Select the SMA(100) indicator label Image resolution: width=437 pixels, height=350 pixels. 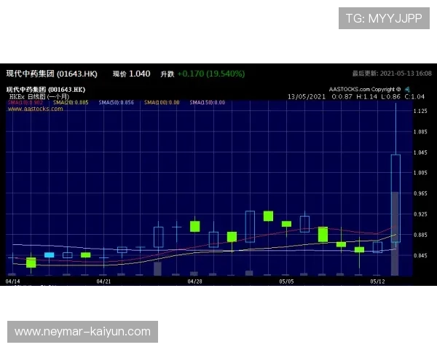(x=161, y=103)
